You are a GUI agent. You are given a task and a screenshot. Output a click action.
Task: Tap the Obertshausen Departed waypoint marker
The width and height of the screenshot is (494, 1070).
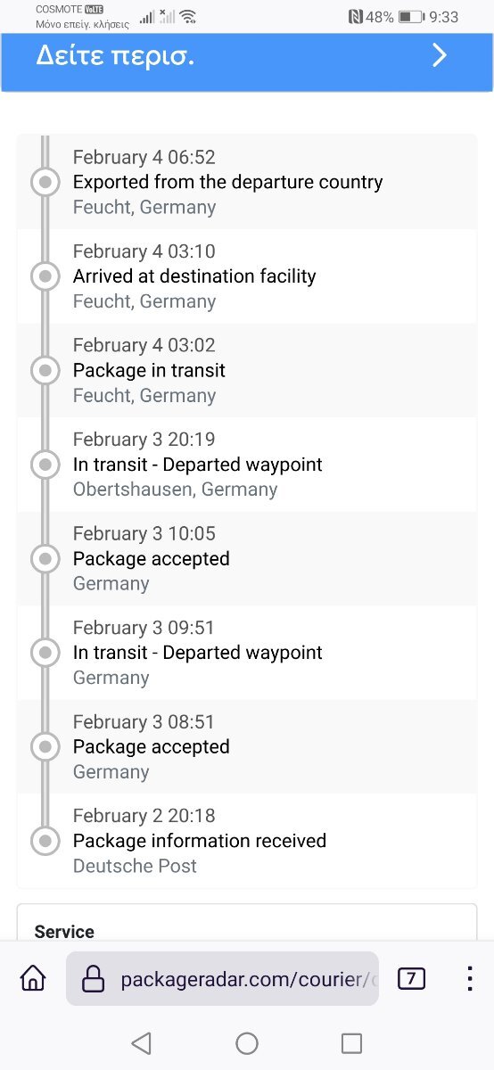click(45, 465)
